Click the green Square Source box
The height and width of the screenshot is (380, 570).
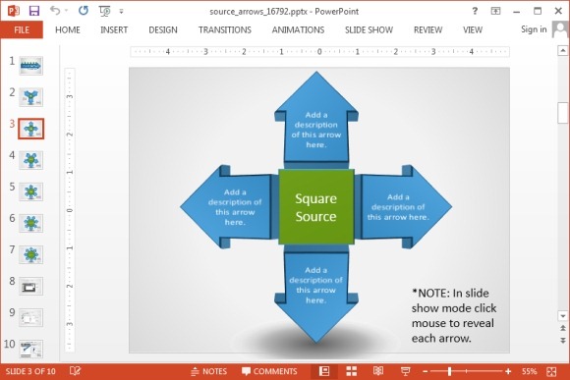316,207
